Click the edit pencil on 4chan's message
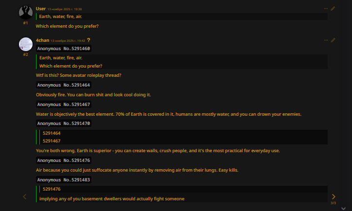The width and height of the screenshot is (352, 211). point(333,40)
